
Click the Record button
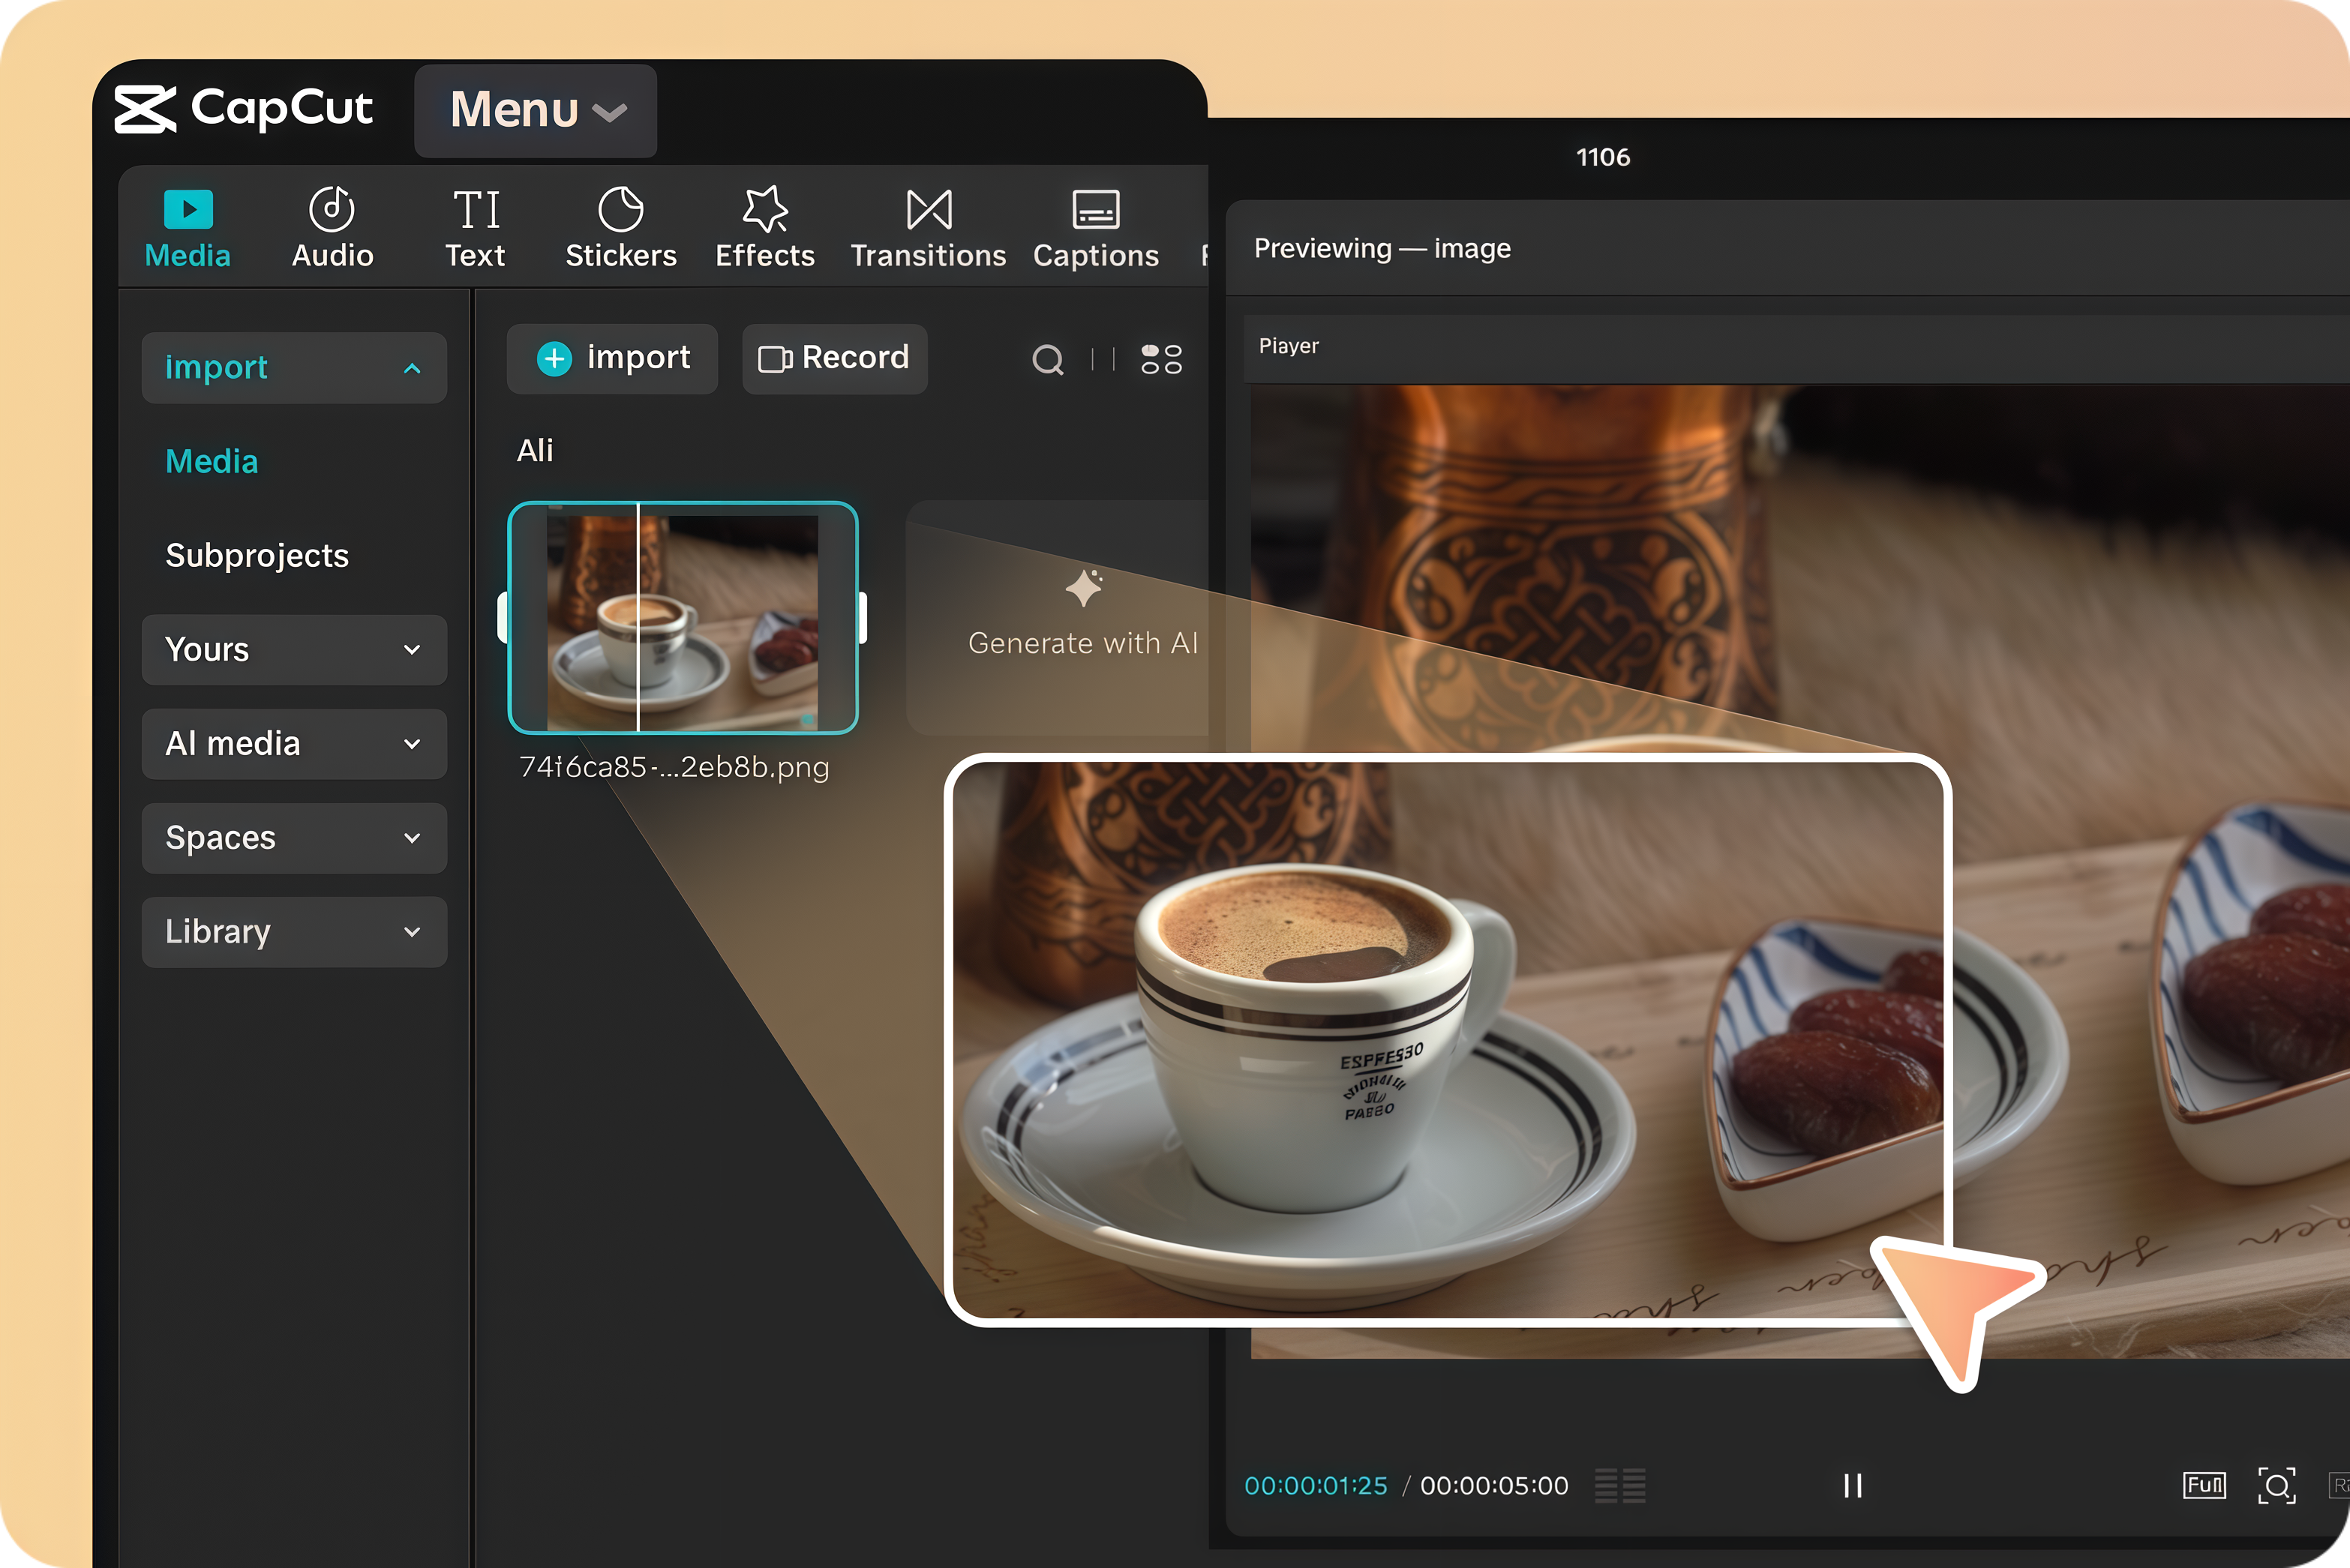tap(834, 358)
